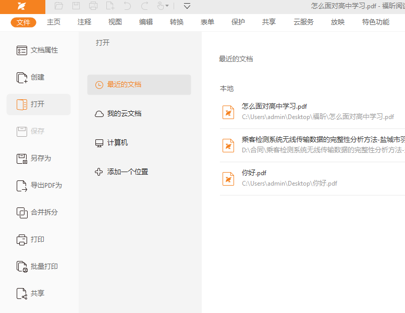Switch to the 主页 tab
The height and width of the screenshot is (313, 405).
coord(54,22)
